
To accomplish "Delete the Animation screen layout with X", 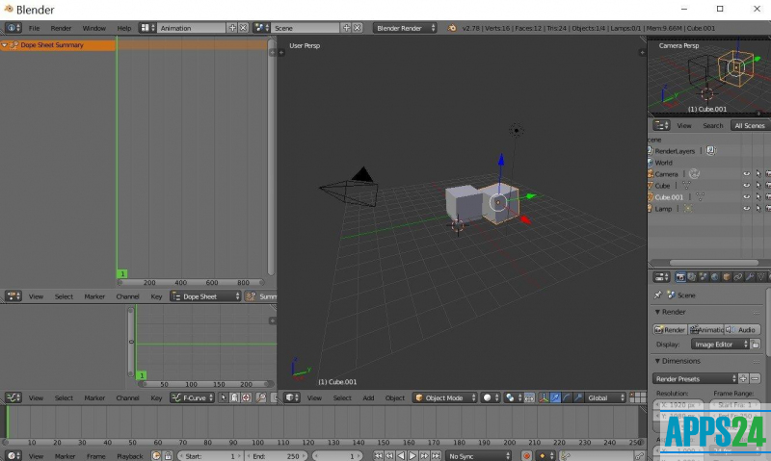I will point(243,28).
